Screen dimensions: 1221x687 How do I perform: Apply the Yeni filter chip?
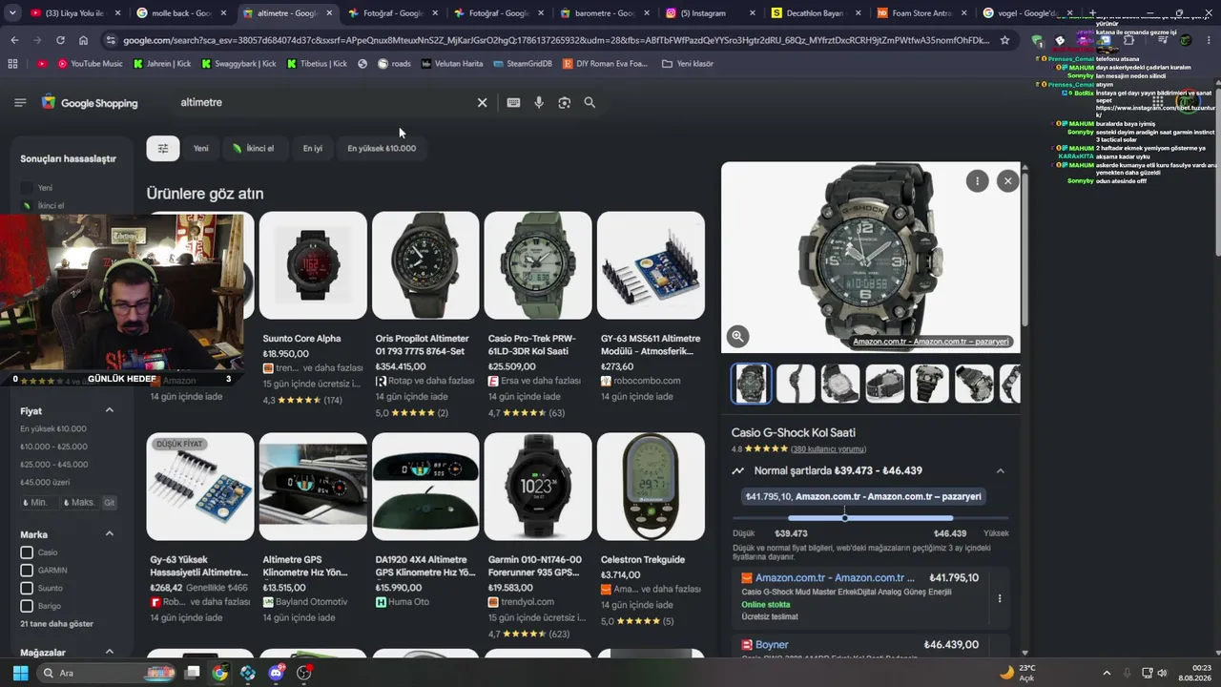click(201, 148)
